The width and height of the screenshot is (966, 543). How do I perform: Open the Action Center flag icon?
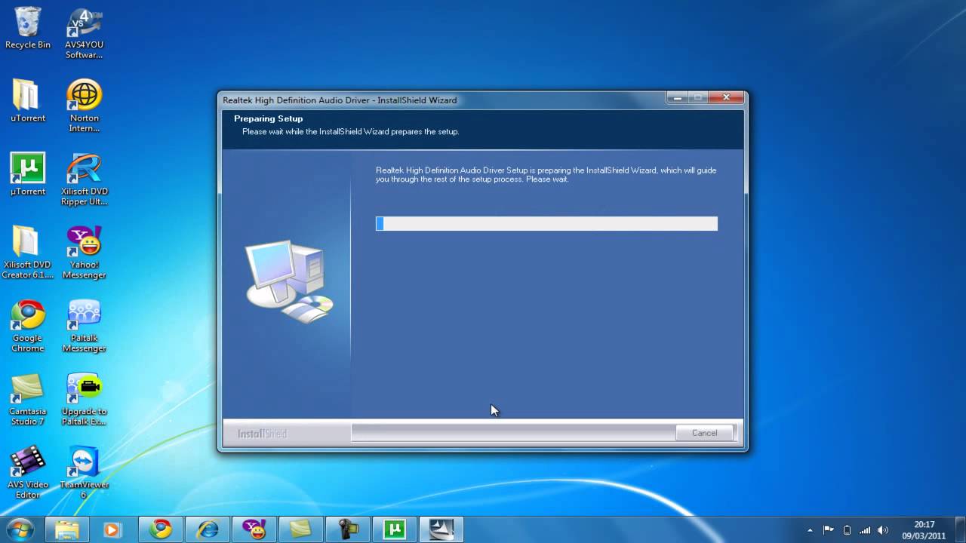(x=829, y=530)
